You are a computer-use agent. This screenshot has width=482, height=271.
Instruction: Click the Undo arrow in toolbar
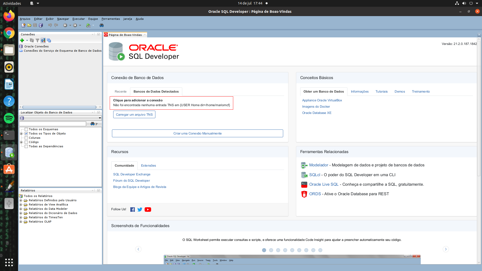point(50,25)
